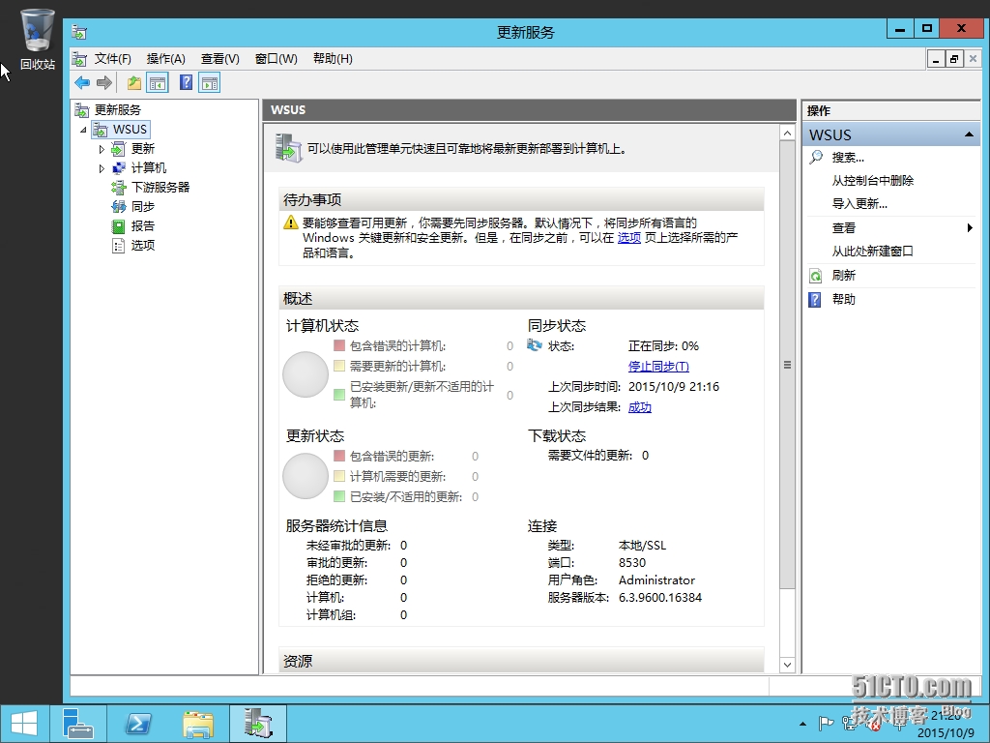Click the port value 8530

(x=632, y=563)
